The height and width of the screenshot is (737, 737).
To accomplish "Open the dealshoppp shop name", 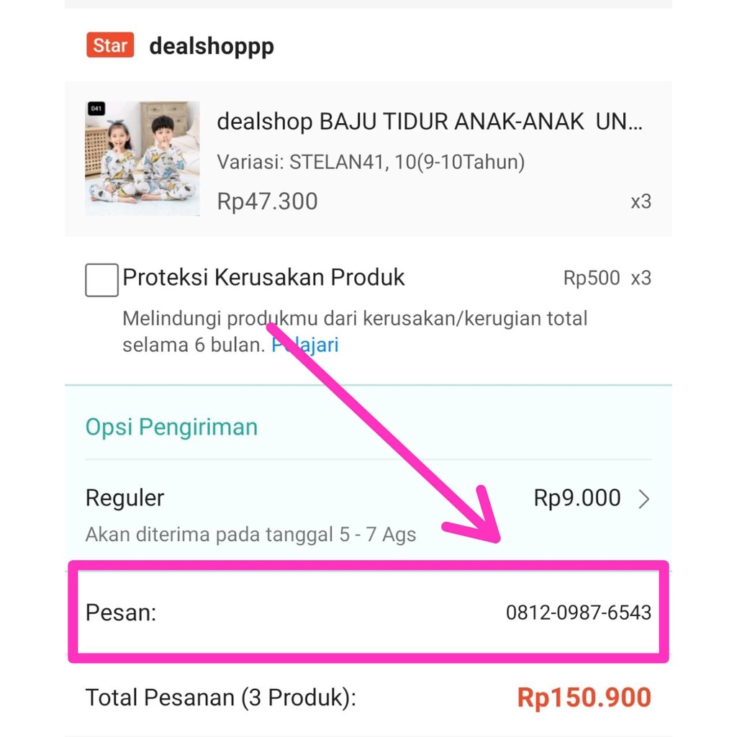I will [211, 47].
